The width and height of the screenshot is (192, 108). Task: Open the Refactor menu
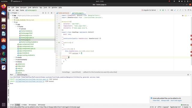click(35, 7)
